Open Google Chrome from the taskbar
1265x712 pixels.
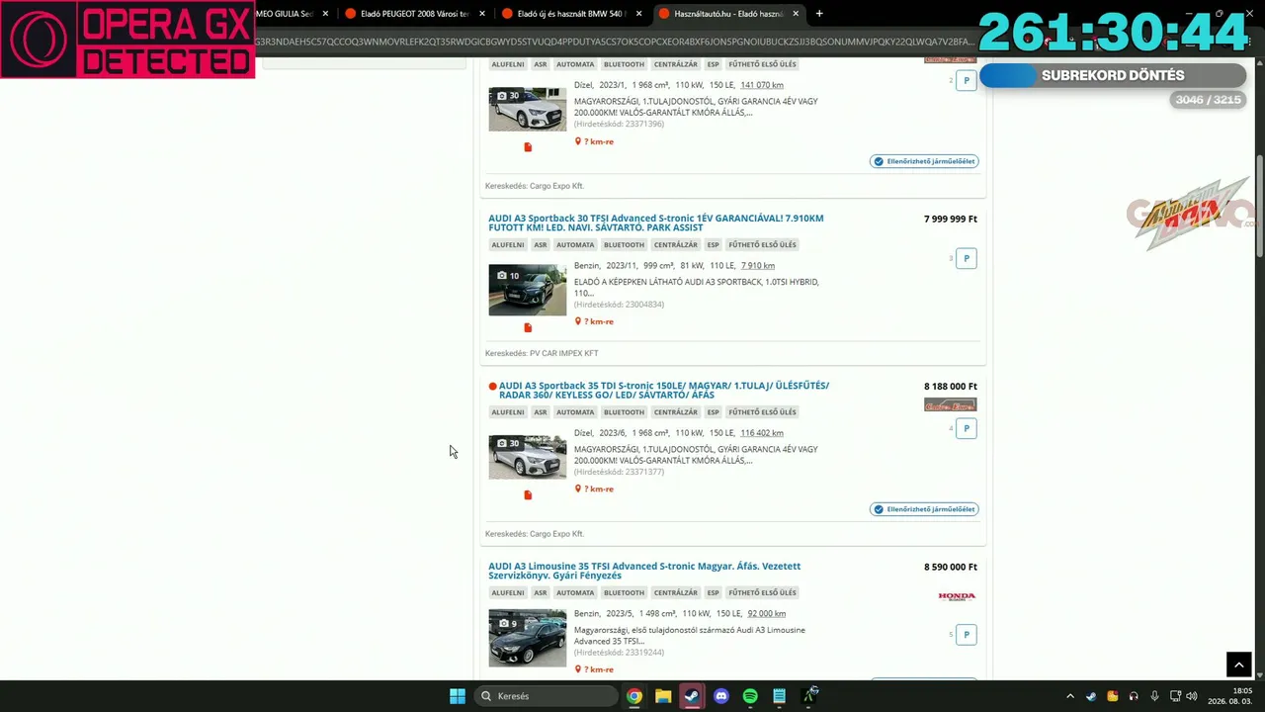point(634,696)
